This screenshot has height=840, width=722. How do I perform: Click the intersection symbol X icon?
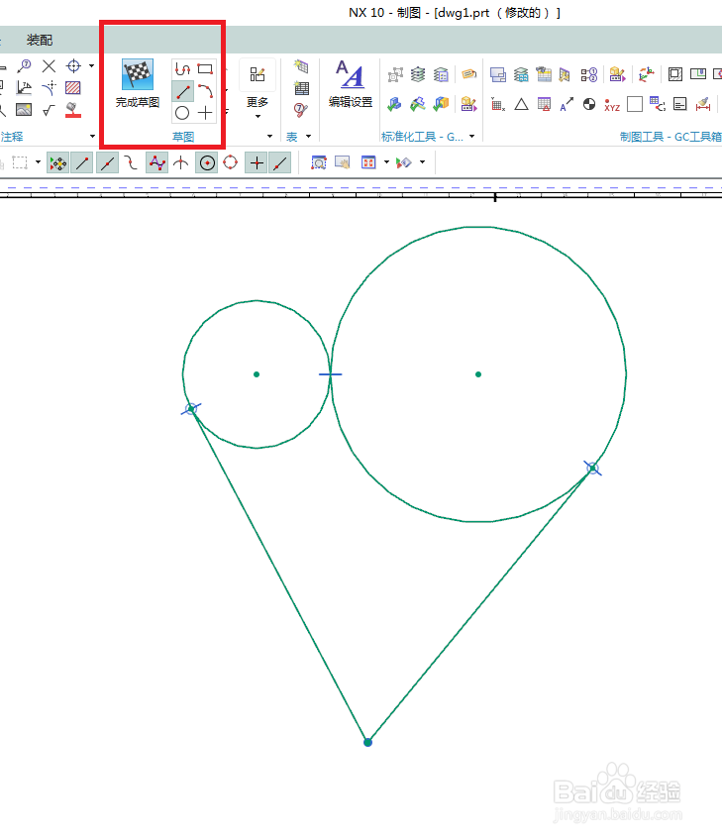pyautogui.click(x=49, y=66)
